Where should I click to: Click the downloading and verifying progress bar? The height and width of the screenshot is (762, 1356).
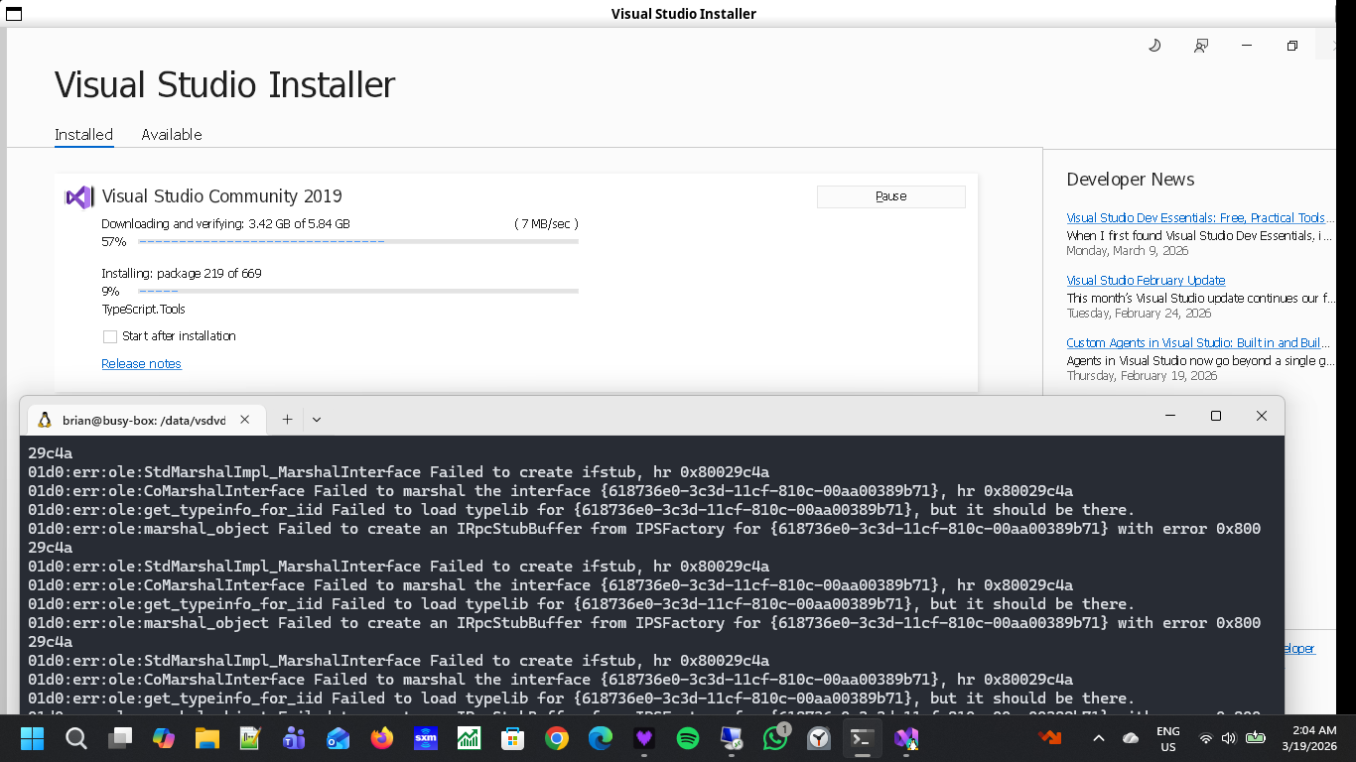click(x=357, y=241)
